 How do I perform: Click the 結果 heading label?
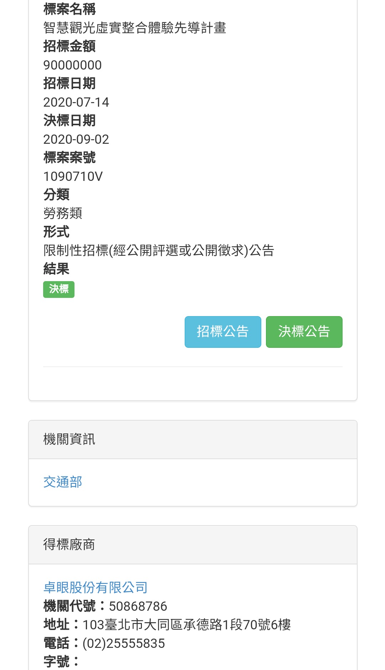pyautogui.click(x=56, y=269)
